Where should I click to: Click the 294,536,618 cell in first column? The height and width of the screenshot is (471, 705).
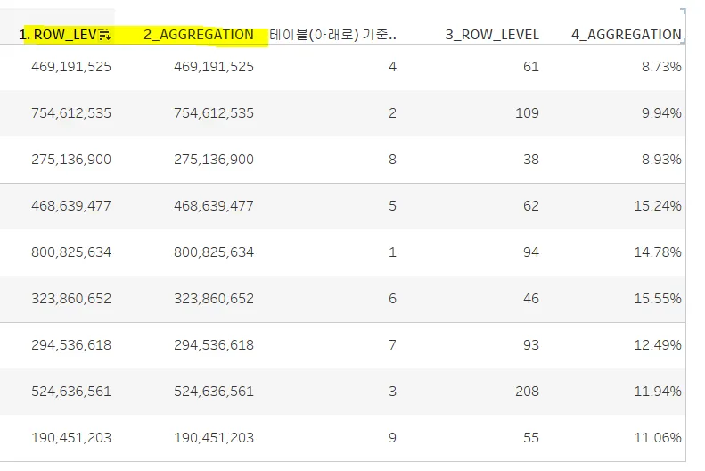[71, 344]
